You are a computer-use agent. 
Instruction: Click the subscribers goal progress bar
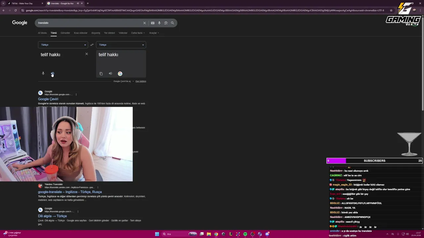[374, 161]
